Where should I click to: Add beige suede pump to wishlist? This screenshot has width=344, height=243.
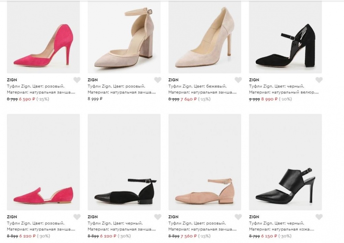tap(238, 80)
